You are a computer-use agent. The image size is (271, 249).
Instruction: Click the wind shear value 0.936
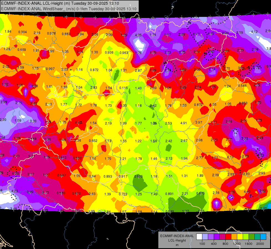[109, 53]
